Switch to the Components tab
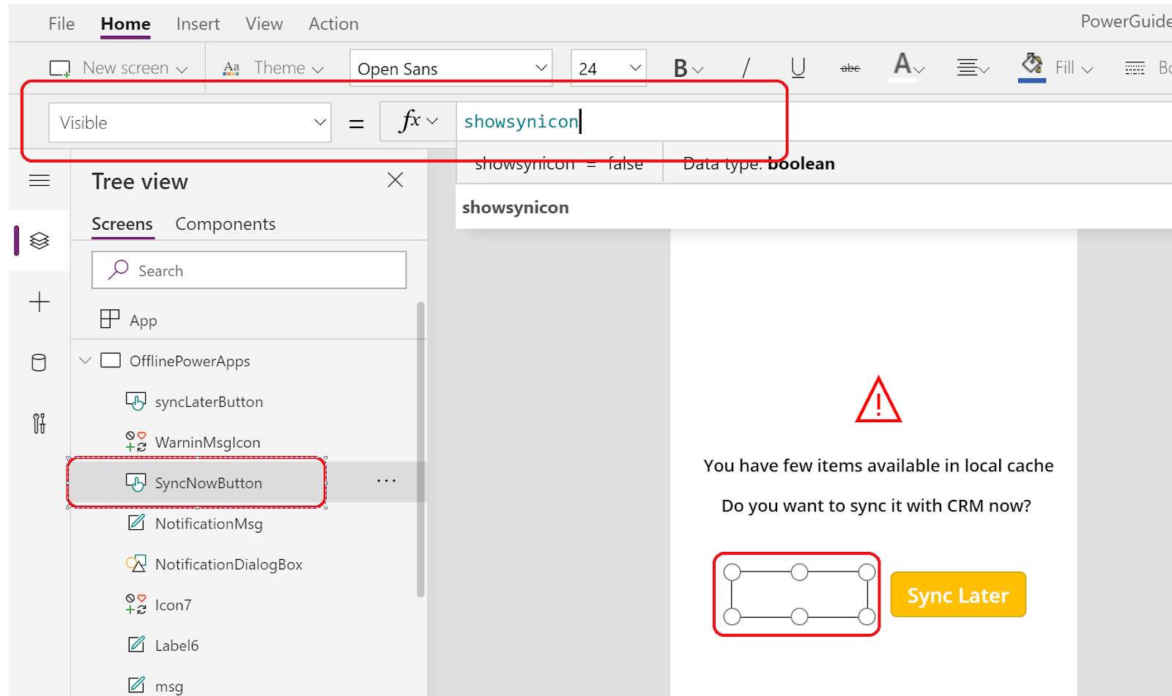The image size is (1172, 696). pyautogui.click(x=225, y=223)
